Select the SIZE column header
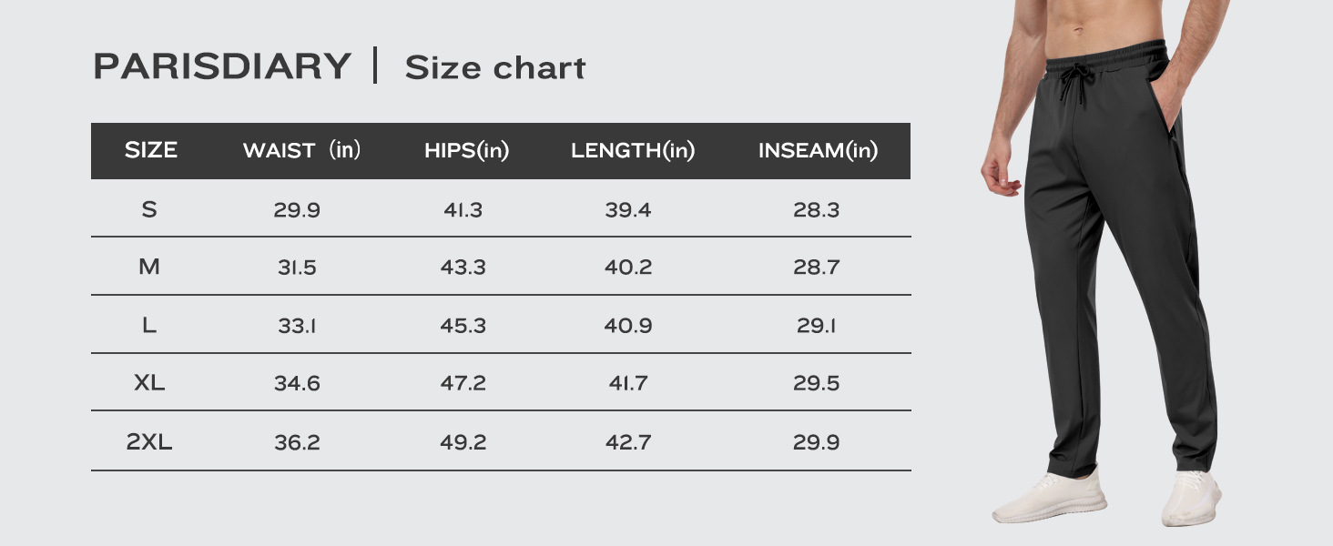 [151, 151]
